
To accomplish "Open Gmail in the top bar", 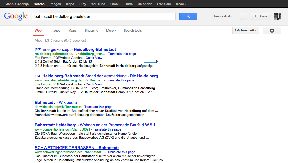I will coord(115,4).
